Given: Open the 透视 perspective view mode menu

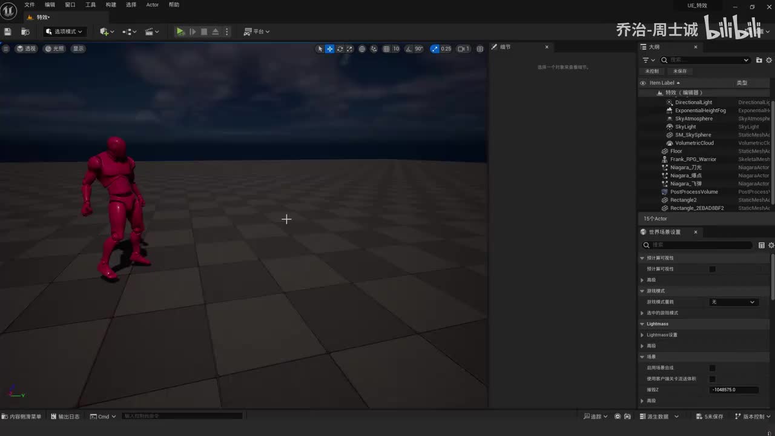Looking at the screenshot, I should click(x=27, y=48).
